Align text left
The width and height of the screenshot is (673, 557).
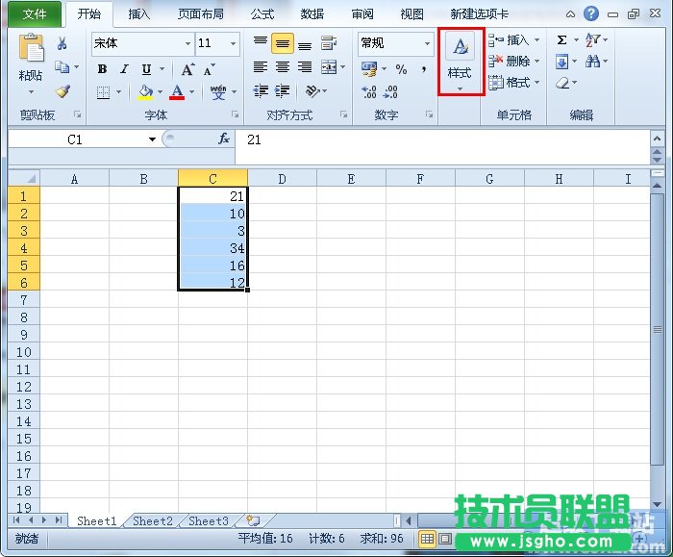coord(261,67)
